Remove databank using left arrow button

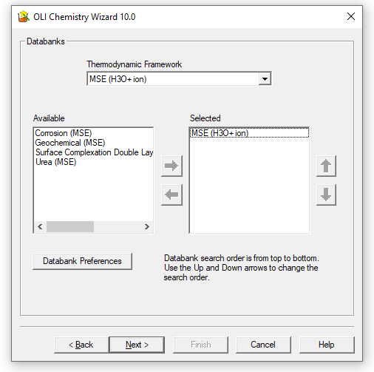(x=171, y=195)
